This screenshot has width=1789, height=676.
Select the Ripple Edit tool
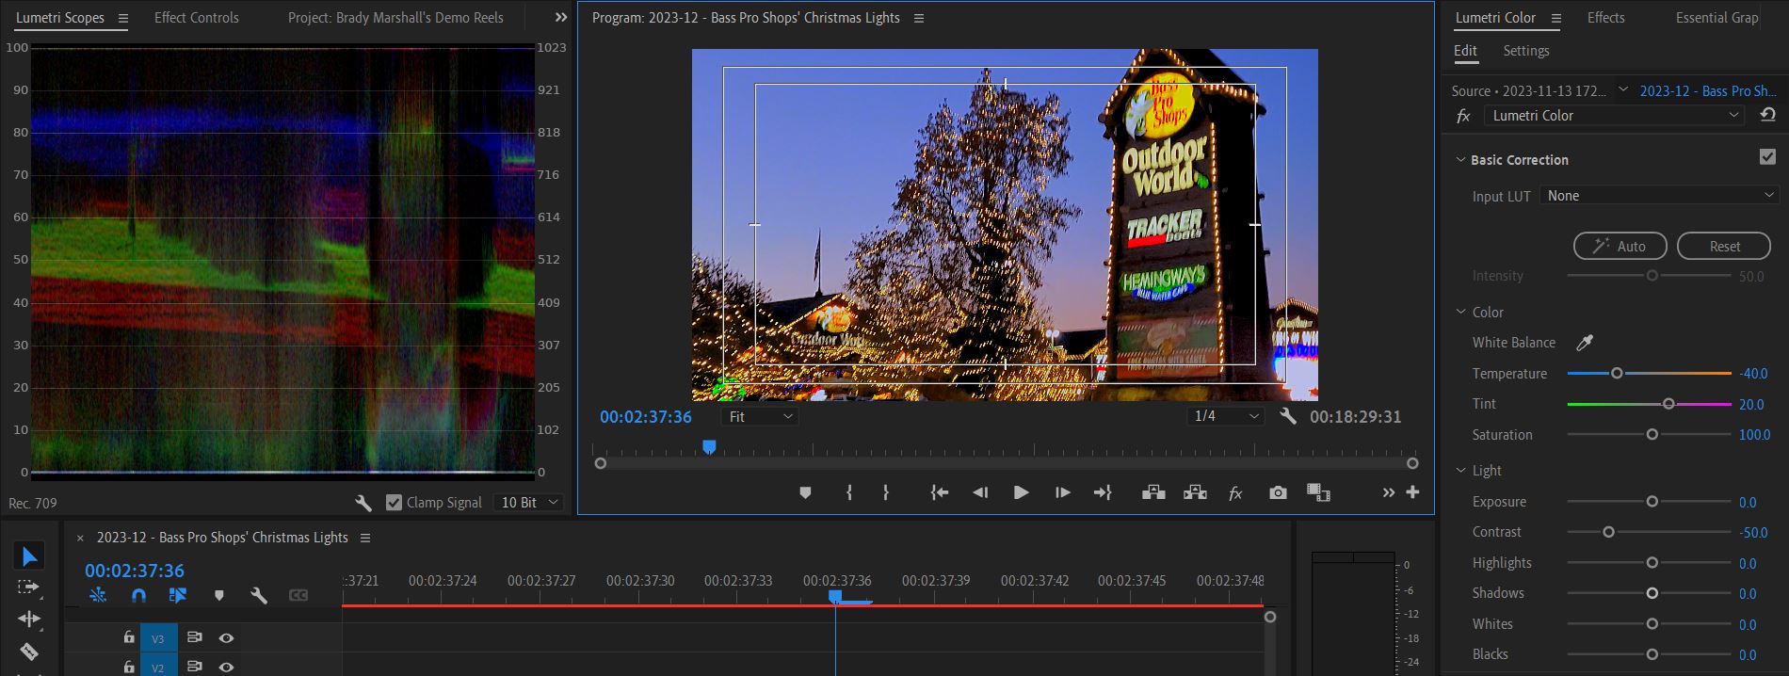pos(29,619)
